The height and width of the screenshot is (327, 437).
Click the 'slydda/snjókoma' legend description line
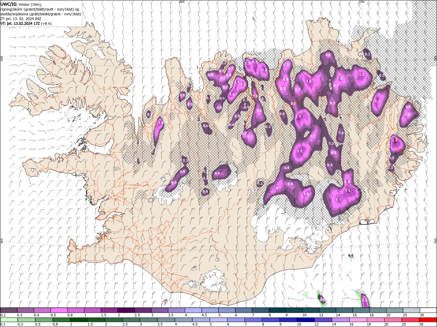(41, 14)
